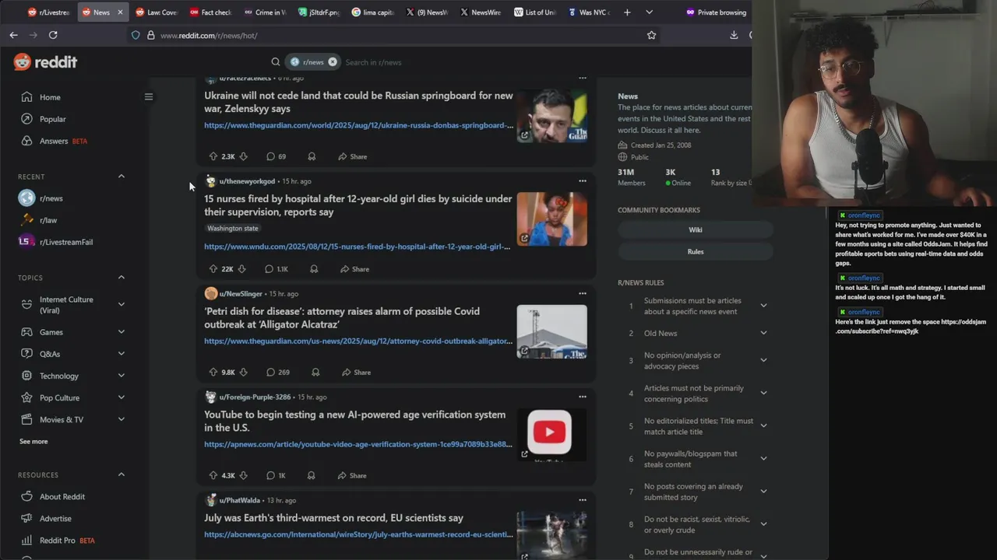Screen dimensions: 997x560
Task: Open the community Wiki bookmark
Action: click(696, 229)
